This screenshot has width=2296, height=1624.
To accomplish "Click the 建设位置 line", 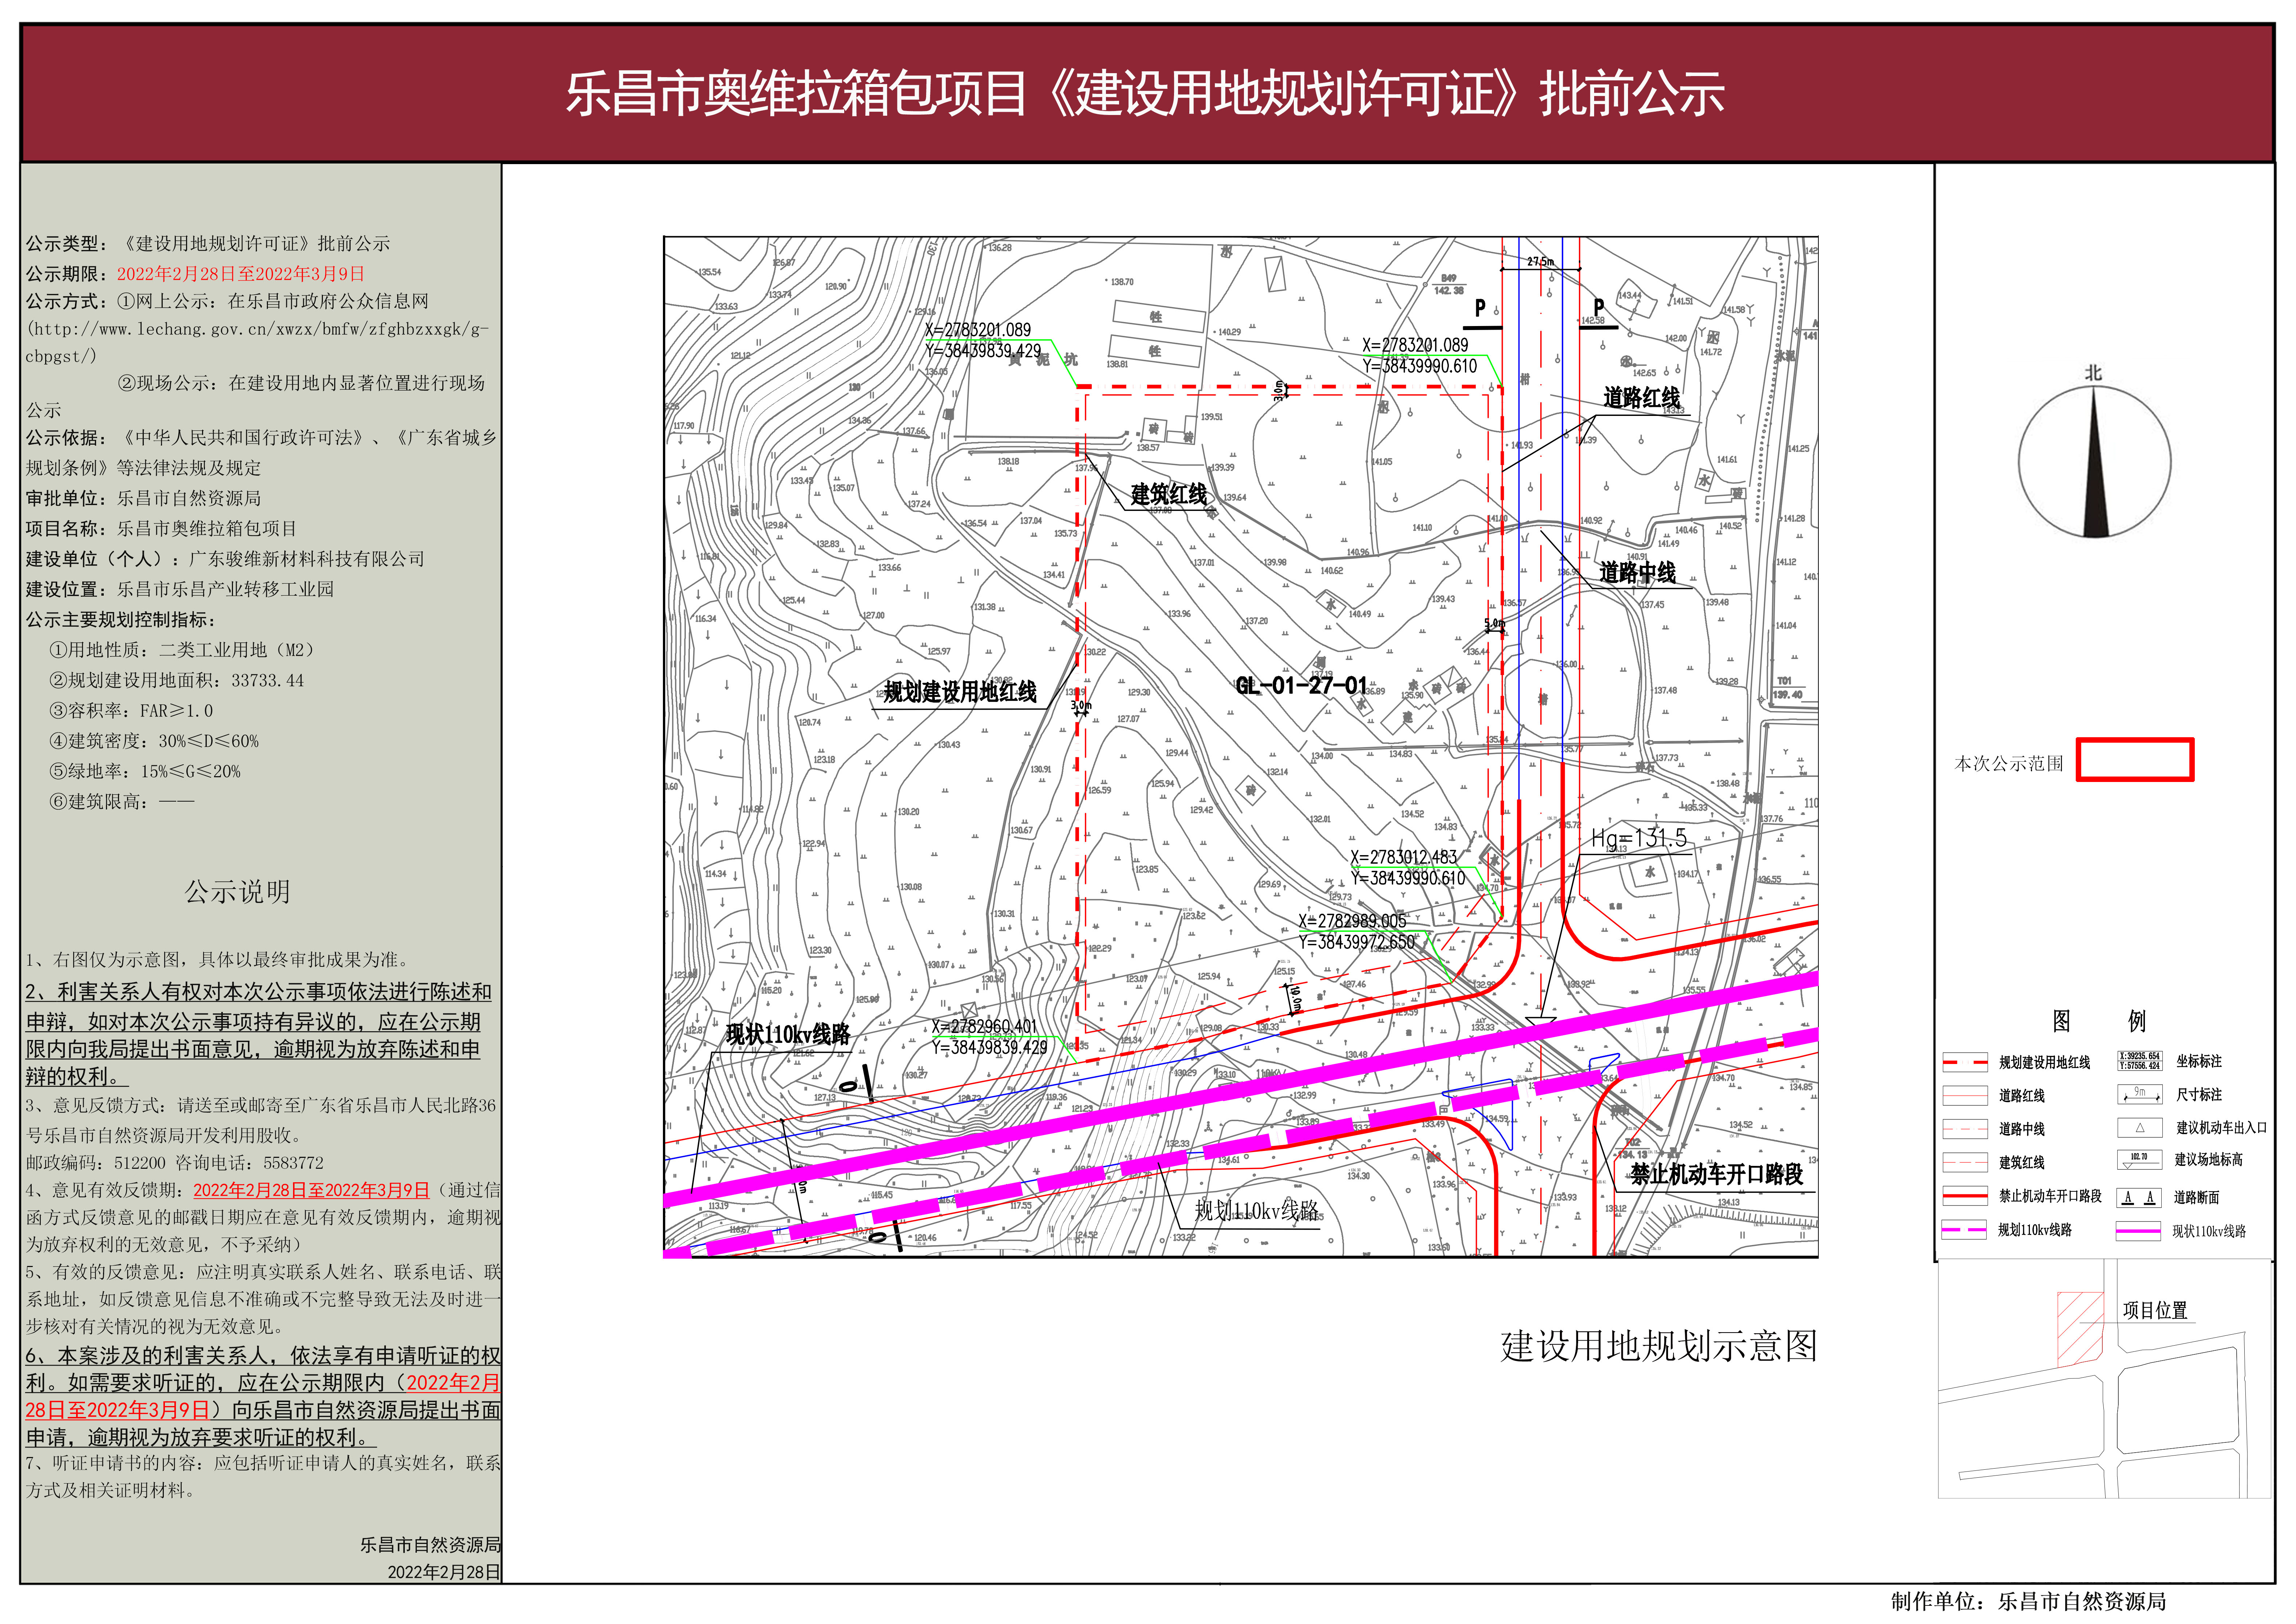I will 180,589.
